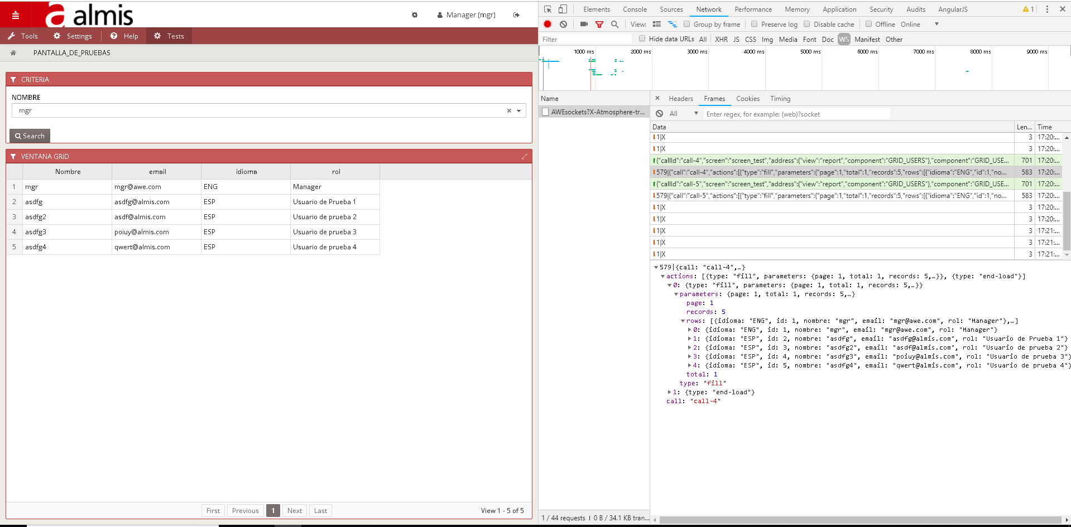Clear the network log
This screenshot has height=527, width=1071.
click(x=563, y=24)
